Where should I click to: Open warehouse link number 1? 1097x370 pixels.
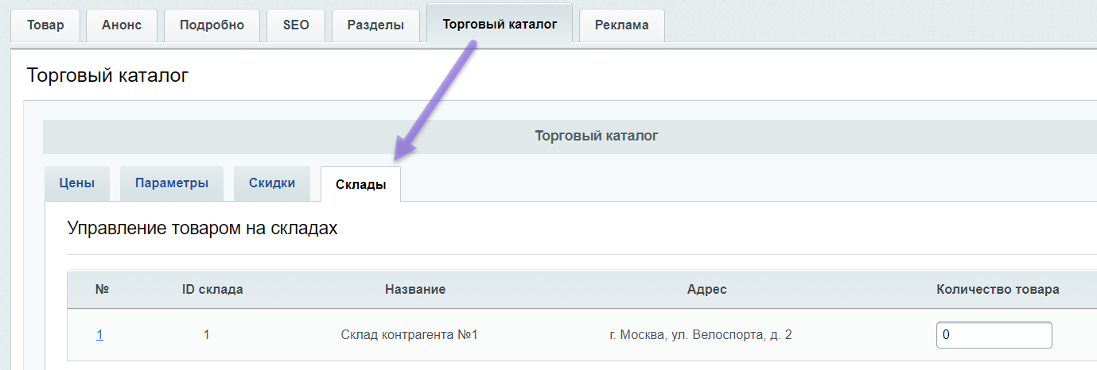click(x=99, y=335)
